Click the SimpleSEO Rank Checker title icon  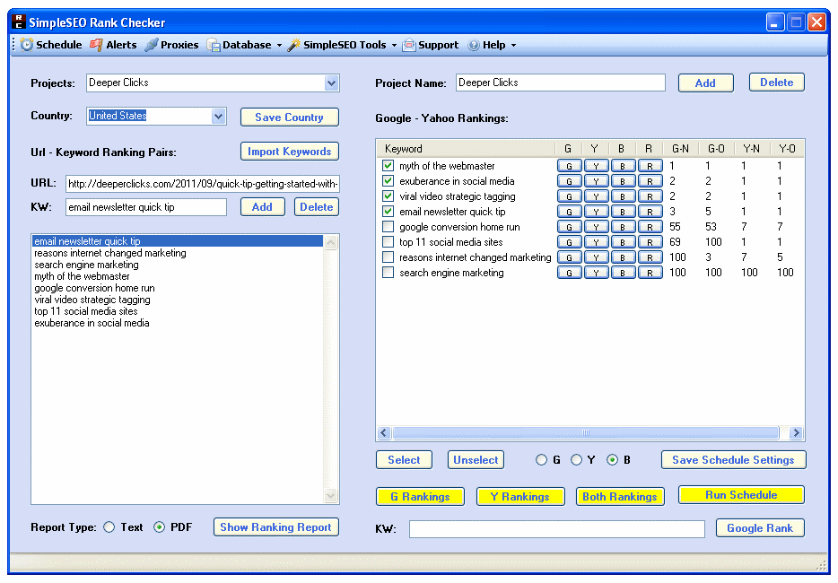point(18,22)
